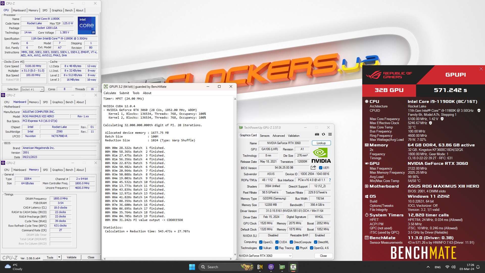The image size is (485, 273).
Task: Switch to Advanced tab in GPU-Z
Action: 278,136
